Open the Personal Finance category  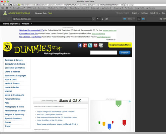click(12, 99)
